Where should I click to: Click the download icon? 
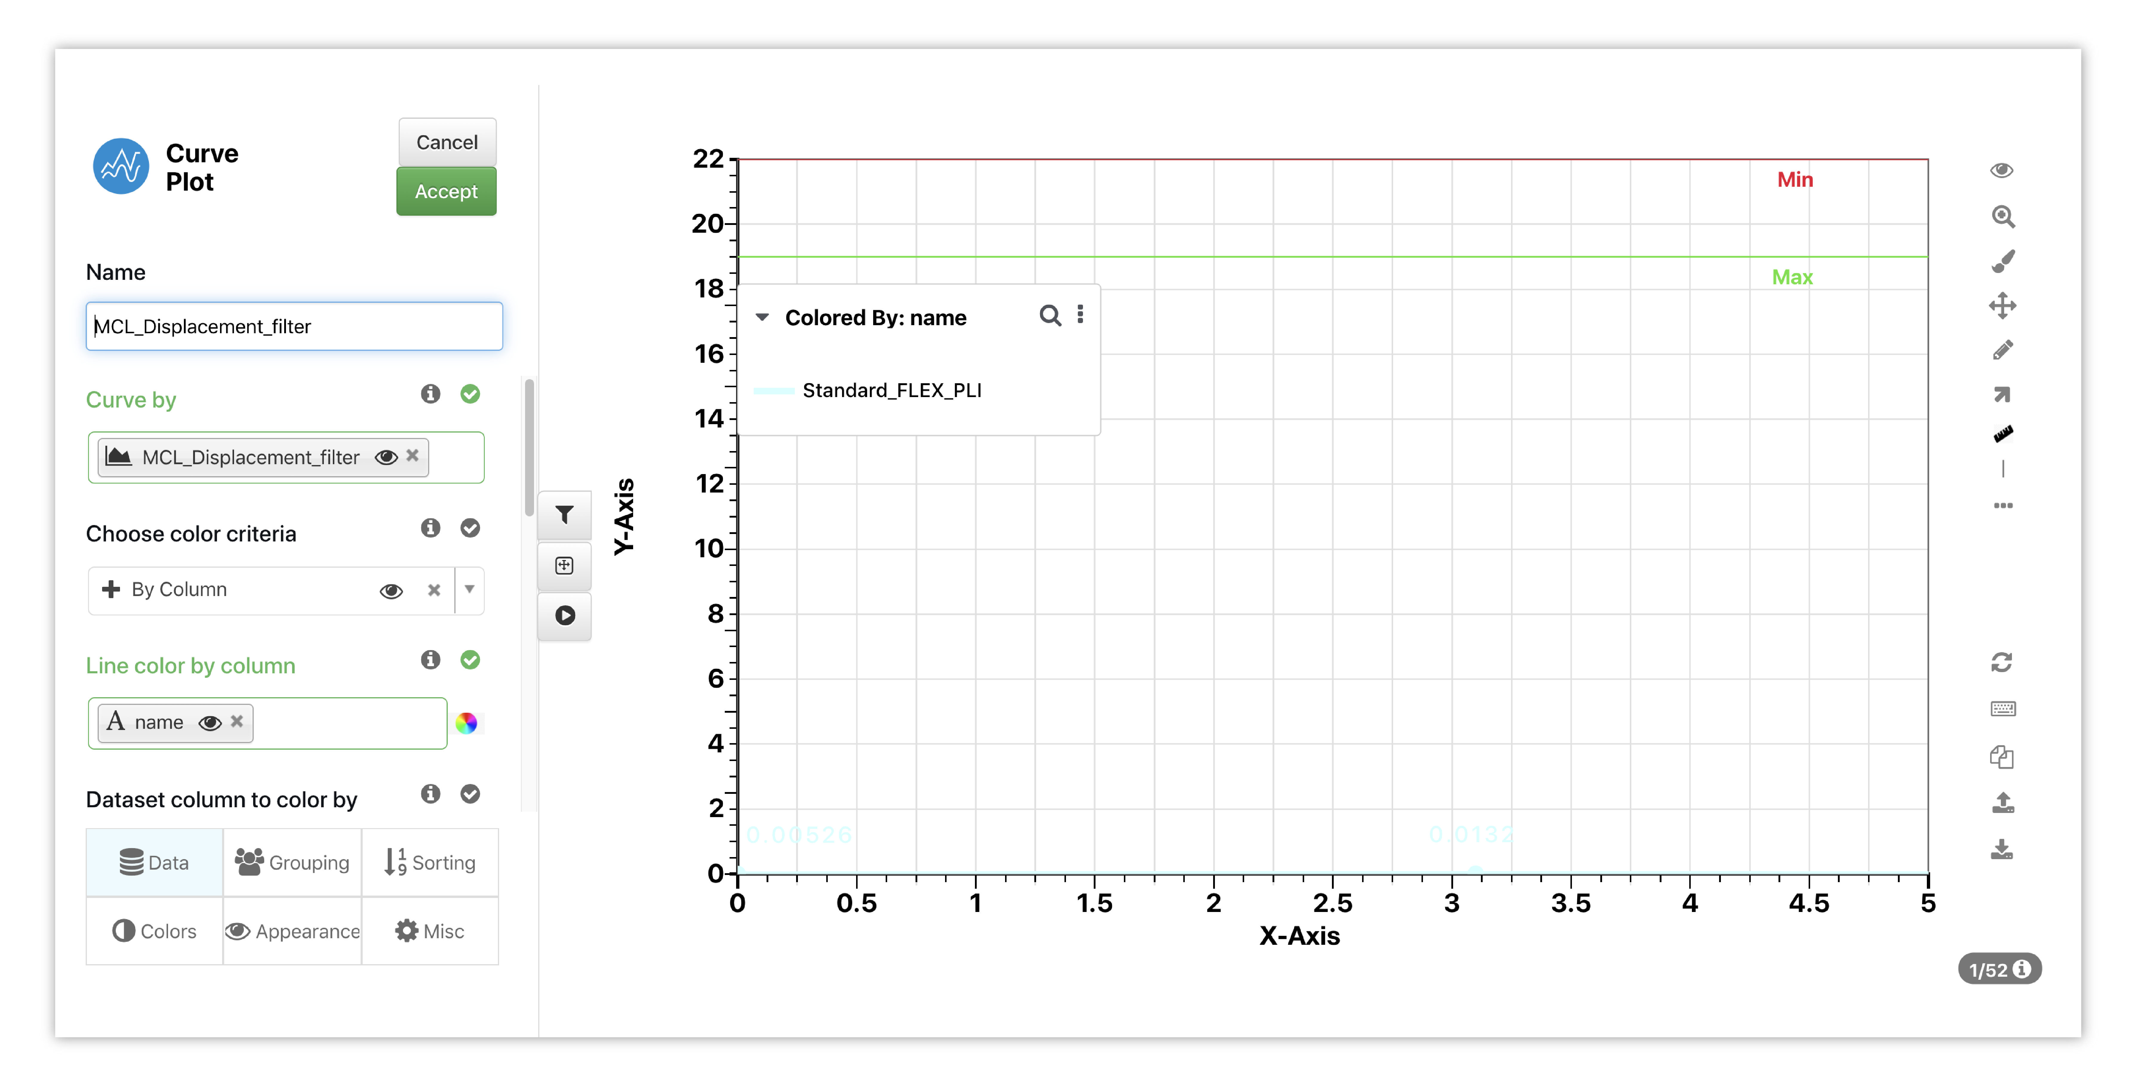click(x=2003, y=850)
